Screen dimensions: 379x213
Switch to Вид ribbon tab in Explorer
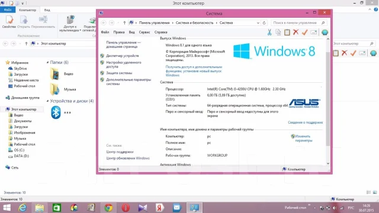click(47, 10)
